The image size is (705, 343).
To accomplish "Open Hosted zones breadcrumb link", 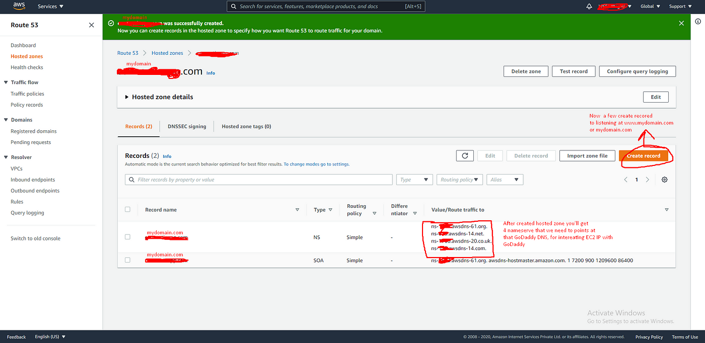I will coord(167,53).
